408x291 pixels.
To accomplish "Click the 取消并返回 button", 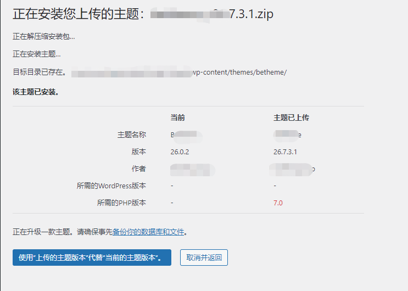I will pos(204,258).
